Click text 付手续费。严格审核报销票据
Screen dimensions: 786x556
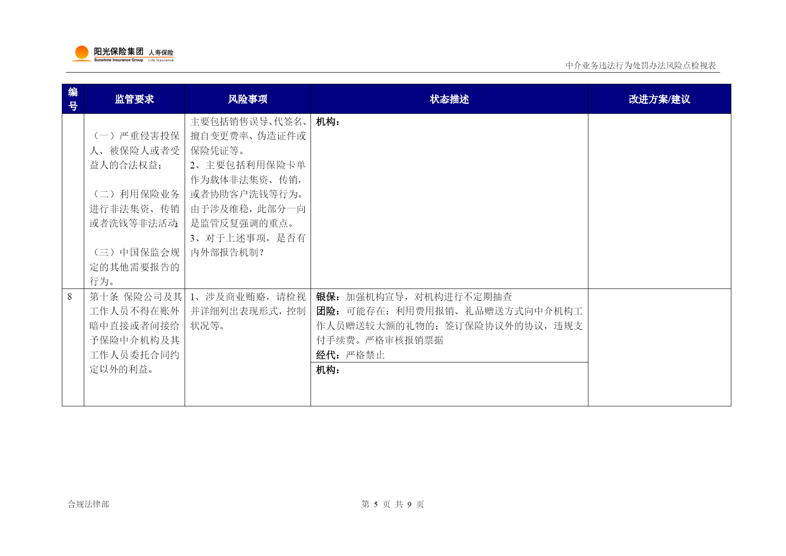(x=380, y=340)
